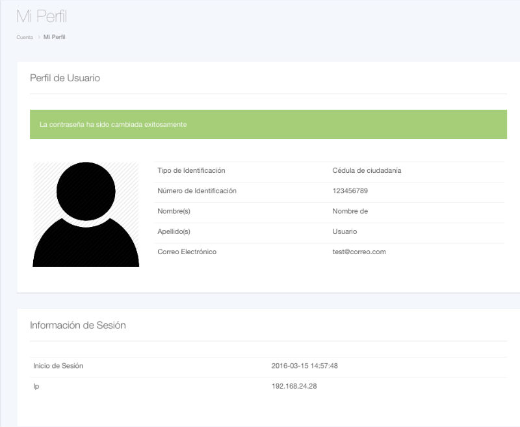Image resolution: width=520 pixels, height=427 pixels.
Task: Select the Mi Perfil breadcrumb item
Action: 54,37
